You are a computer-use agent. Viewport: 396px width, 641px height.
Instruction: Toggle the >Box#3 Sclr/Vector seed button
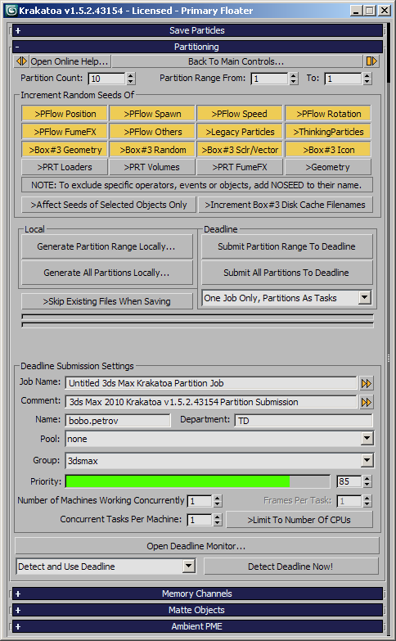click(x=240, y=150)
